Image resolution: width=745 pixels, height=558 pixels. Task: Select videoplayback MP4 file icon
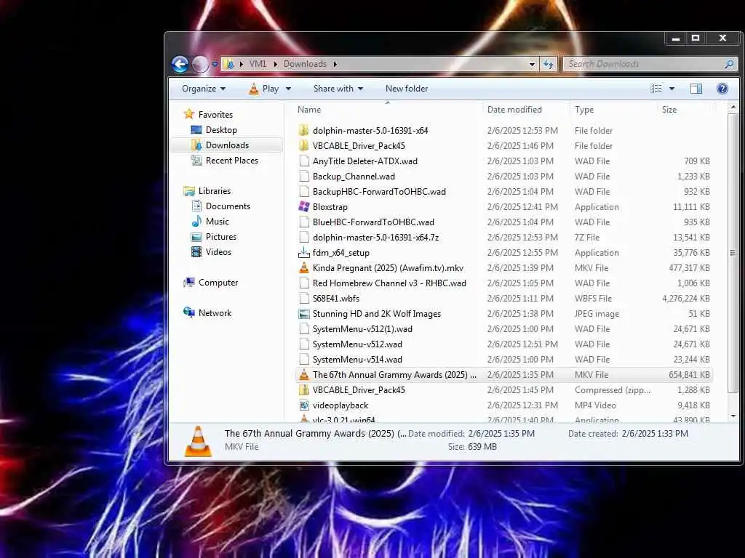pos(303,405)
